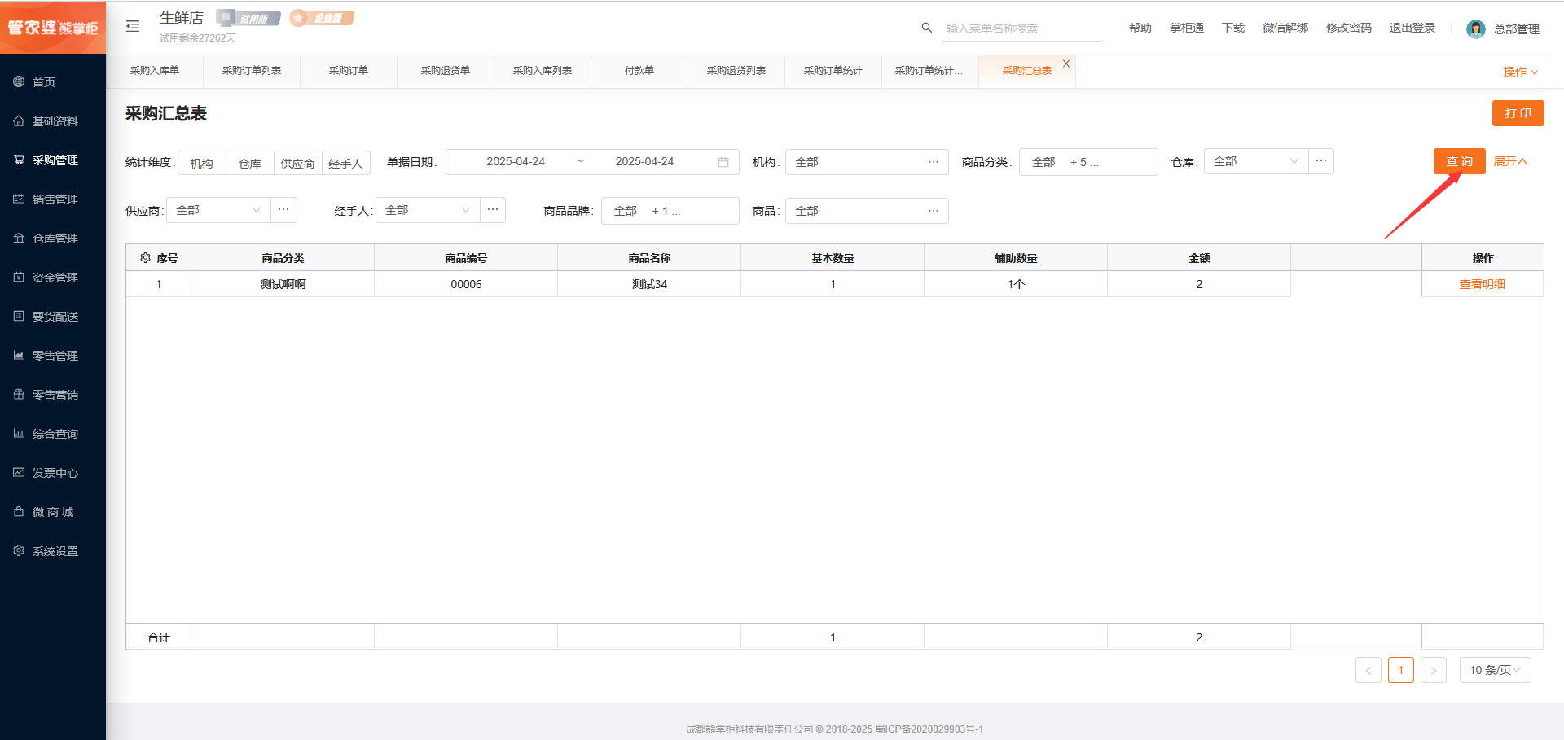The image size is (1564, 740).
Task: Select 供应商 statistics dimension
Action: [x=298, y=163]
